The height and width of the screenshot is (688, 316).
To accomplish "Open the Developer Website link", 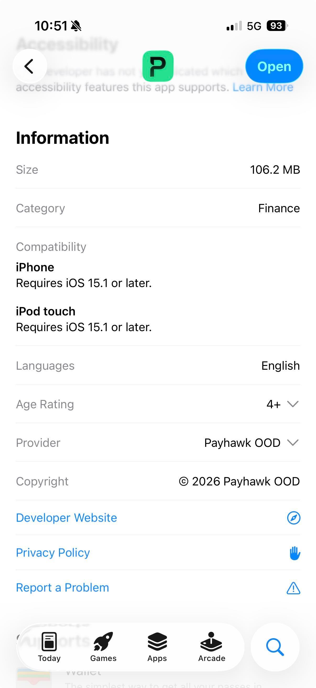I will [x=66, y=517].
